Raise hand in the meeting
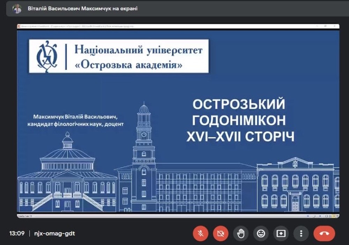The height and width of the screenshot is (245, 349). [x=241, y=233]
